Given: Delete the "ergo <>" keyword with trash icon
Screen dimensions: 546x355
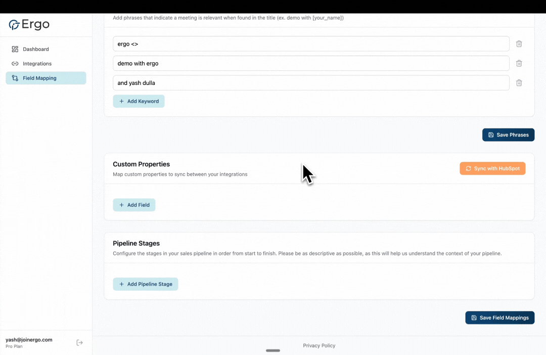Looking at the screenshot, I should [x=519, y=44].
